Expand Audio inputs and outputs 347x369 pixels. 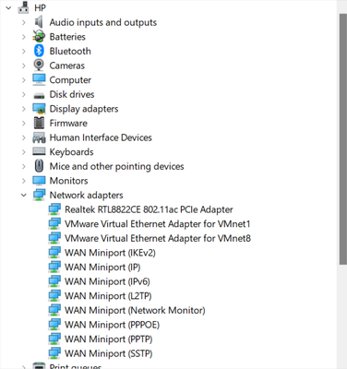(24, 22)
